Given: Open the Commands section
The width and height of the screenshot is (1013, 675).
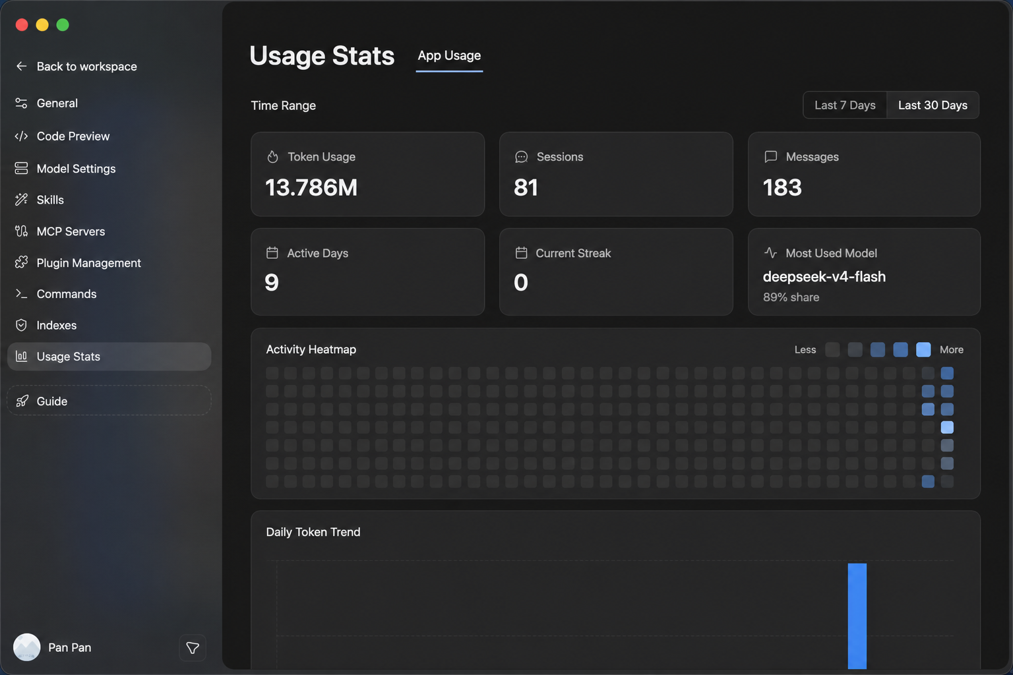Looking at the screenshot, I should (109, 294).
